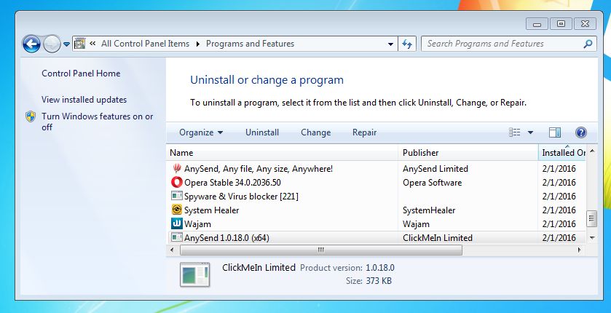
Task: Click the large program icon in details pane
Action: [195, 274]
